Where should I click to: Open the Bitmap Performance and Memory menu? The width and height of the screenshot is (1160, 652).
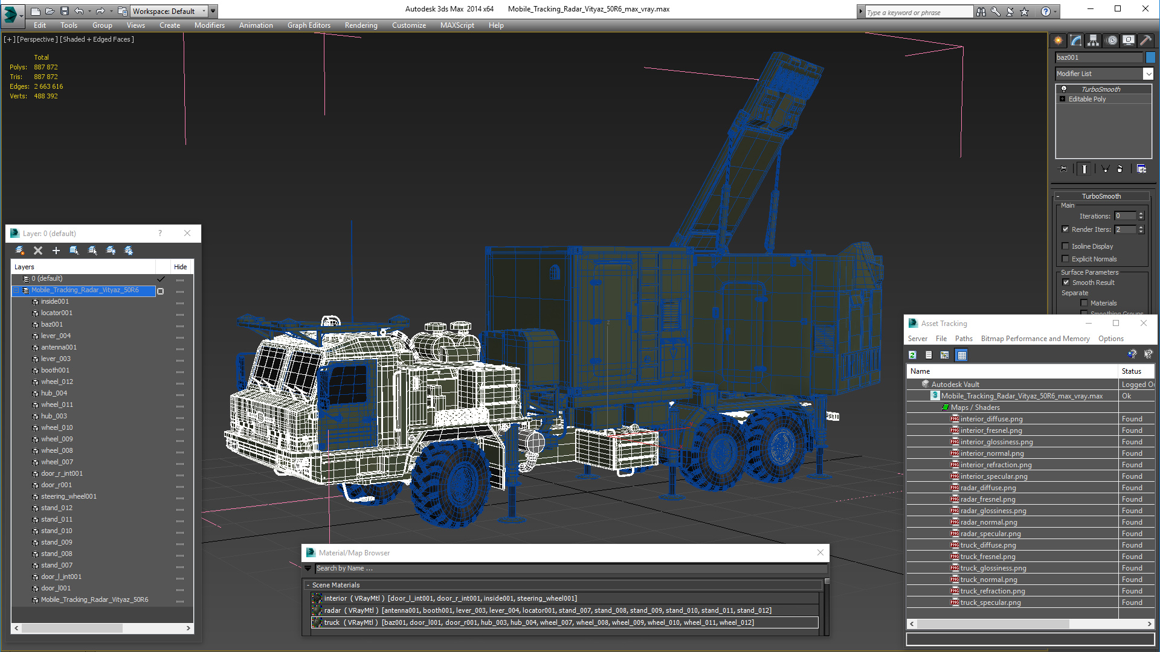(x=1035, y=339)
